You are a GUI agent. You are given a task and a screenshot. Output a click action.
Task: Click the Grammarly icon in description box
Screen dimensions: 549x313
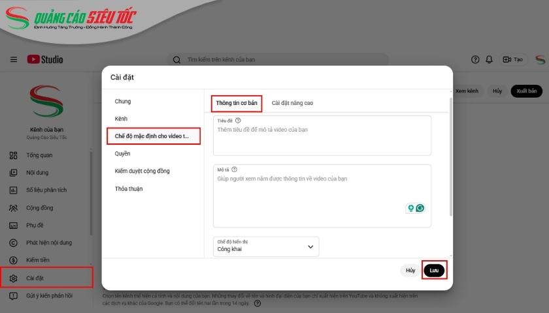click(x=420, y=208)
